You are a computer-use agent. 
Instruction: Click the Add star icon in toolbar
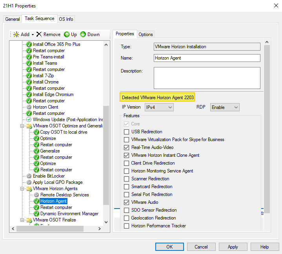[16, 34]
